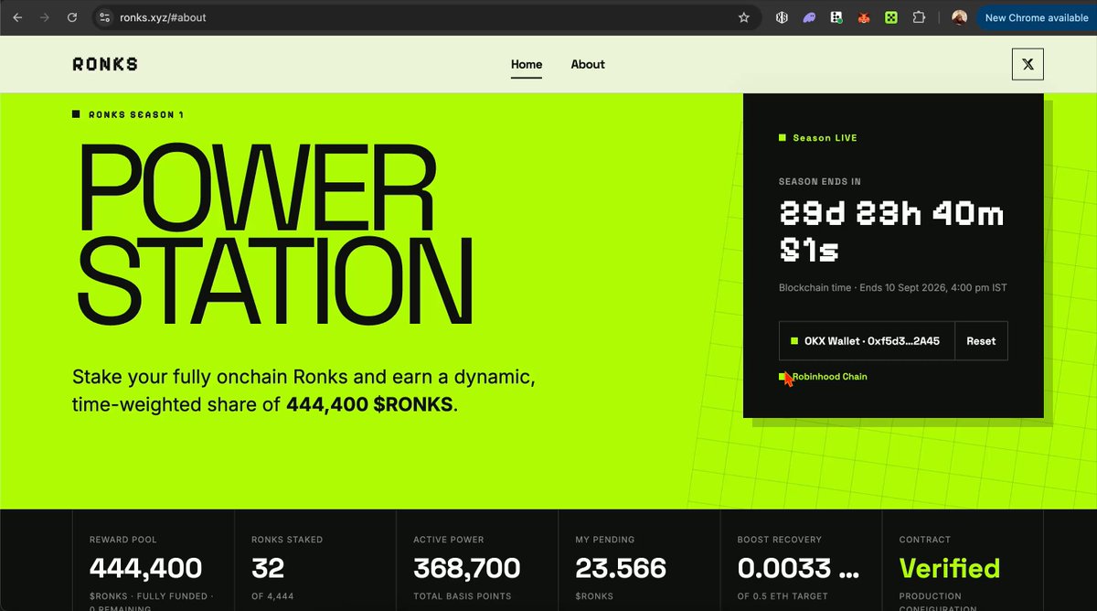Click the 29d 23h 40m countdown timer
Screen dimensions: 1097x611
pos(891,231)
